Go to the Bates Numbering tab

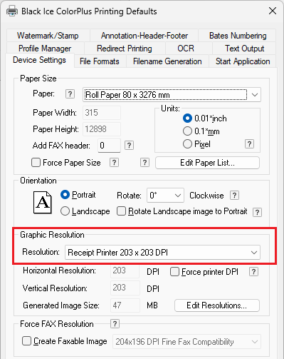[238, 36]
